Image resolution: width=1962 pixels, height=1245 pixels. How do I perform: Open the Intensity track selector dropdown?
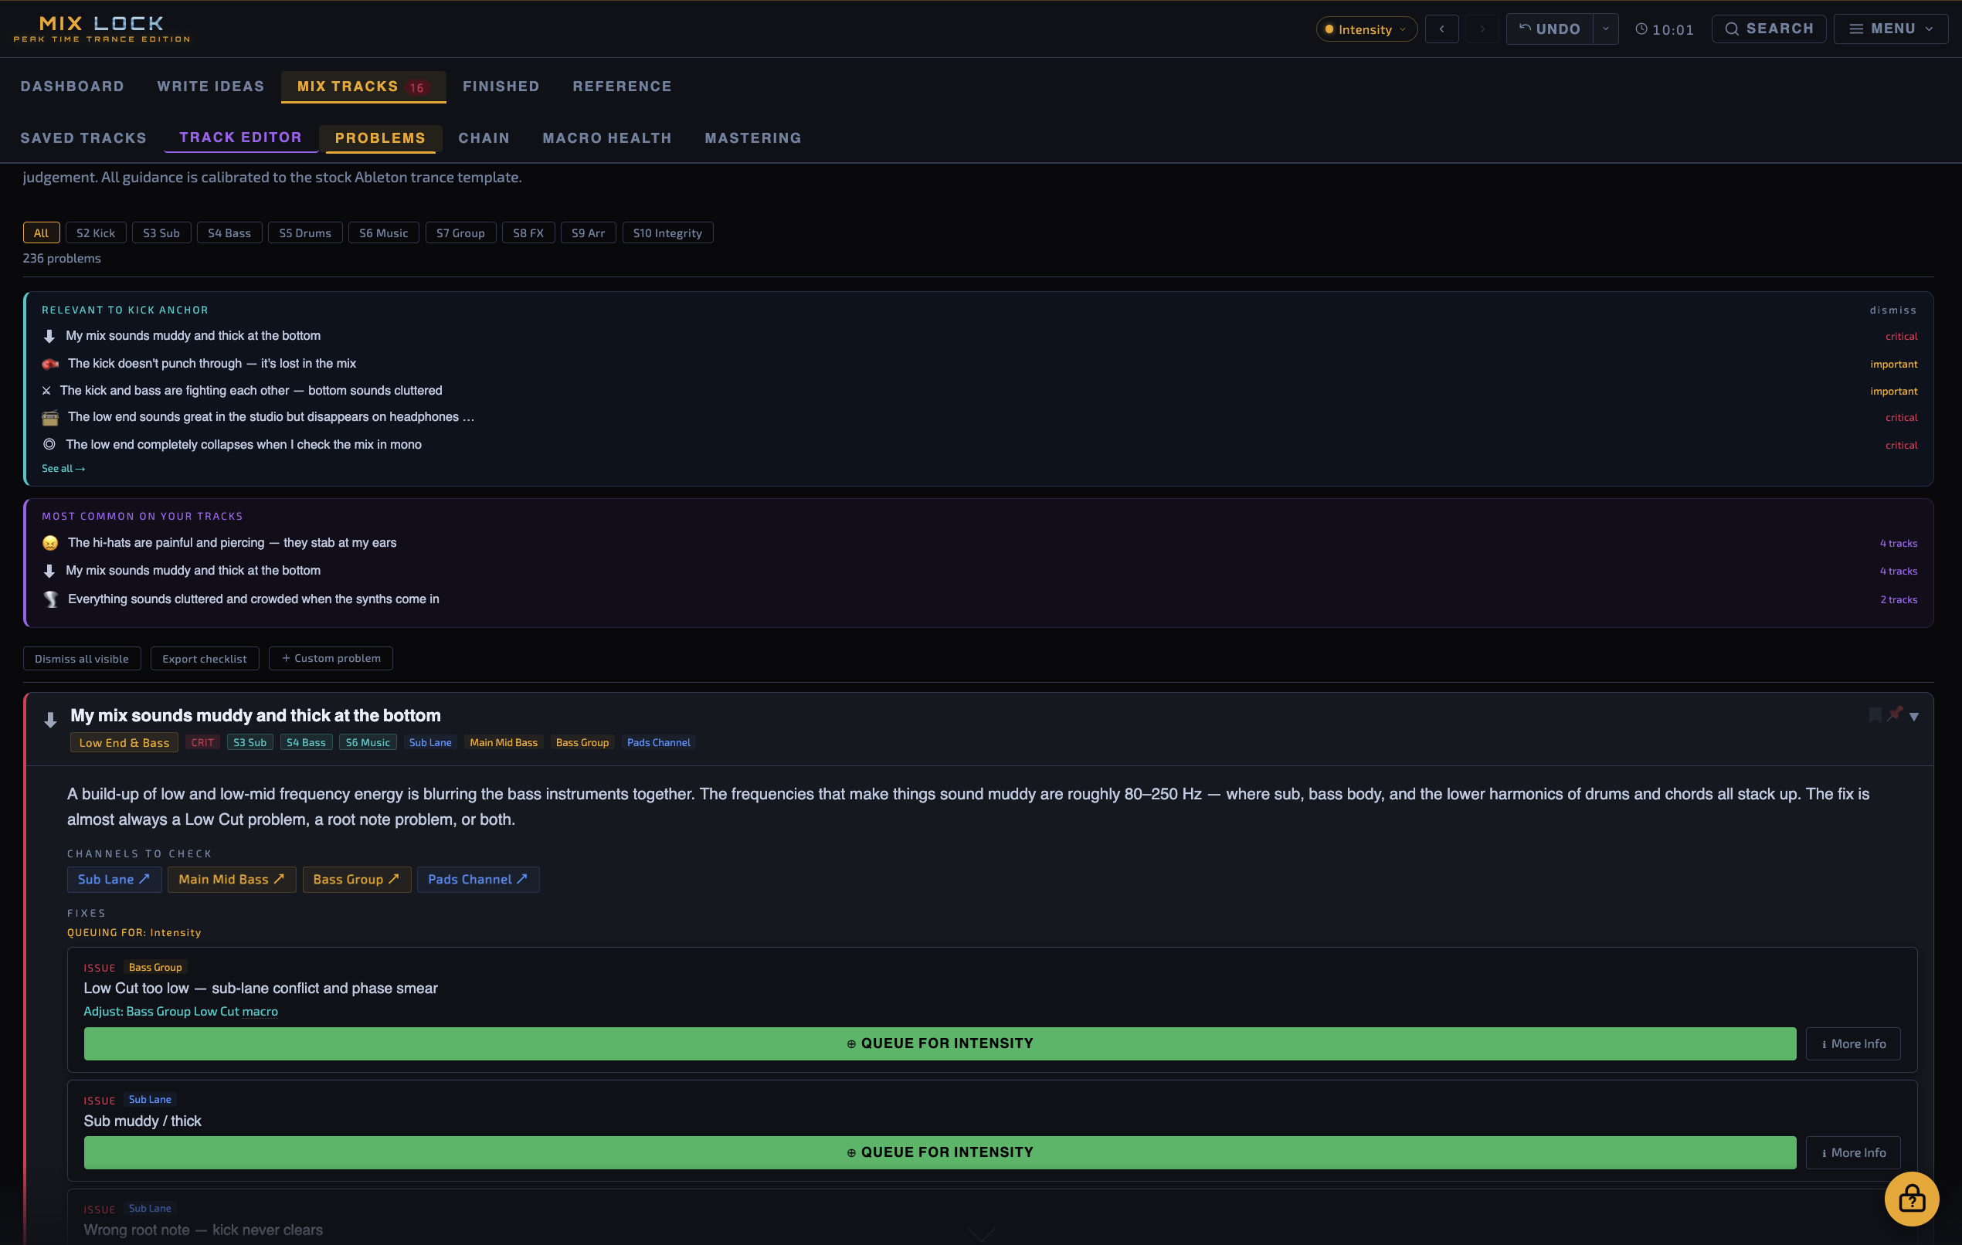[1366, 29]
